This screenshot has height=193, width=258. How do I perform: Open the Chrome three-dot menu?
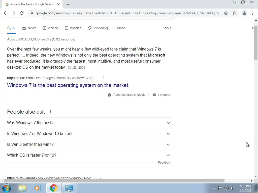click(252, 13)
